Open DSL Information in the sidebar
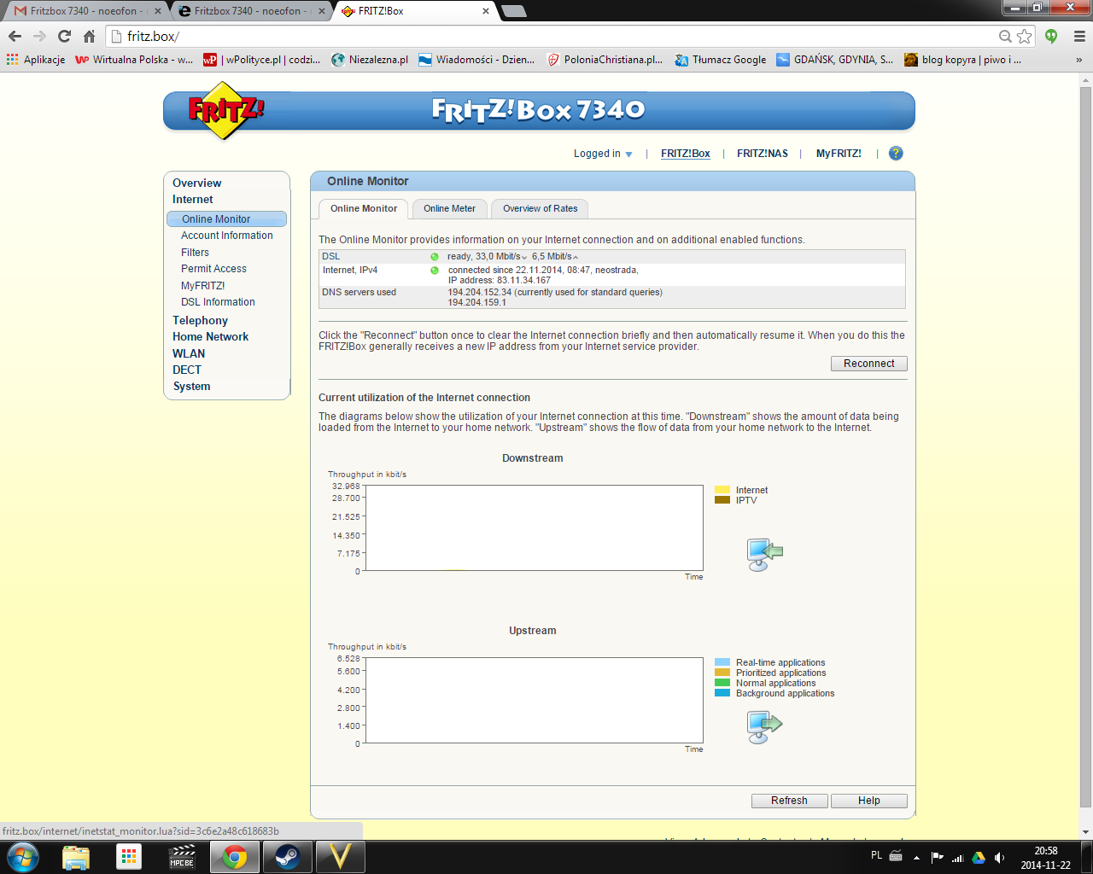 point(218,302)
